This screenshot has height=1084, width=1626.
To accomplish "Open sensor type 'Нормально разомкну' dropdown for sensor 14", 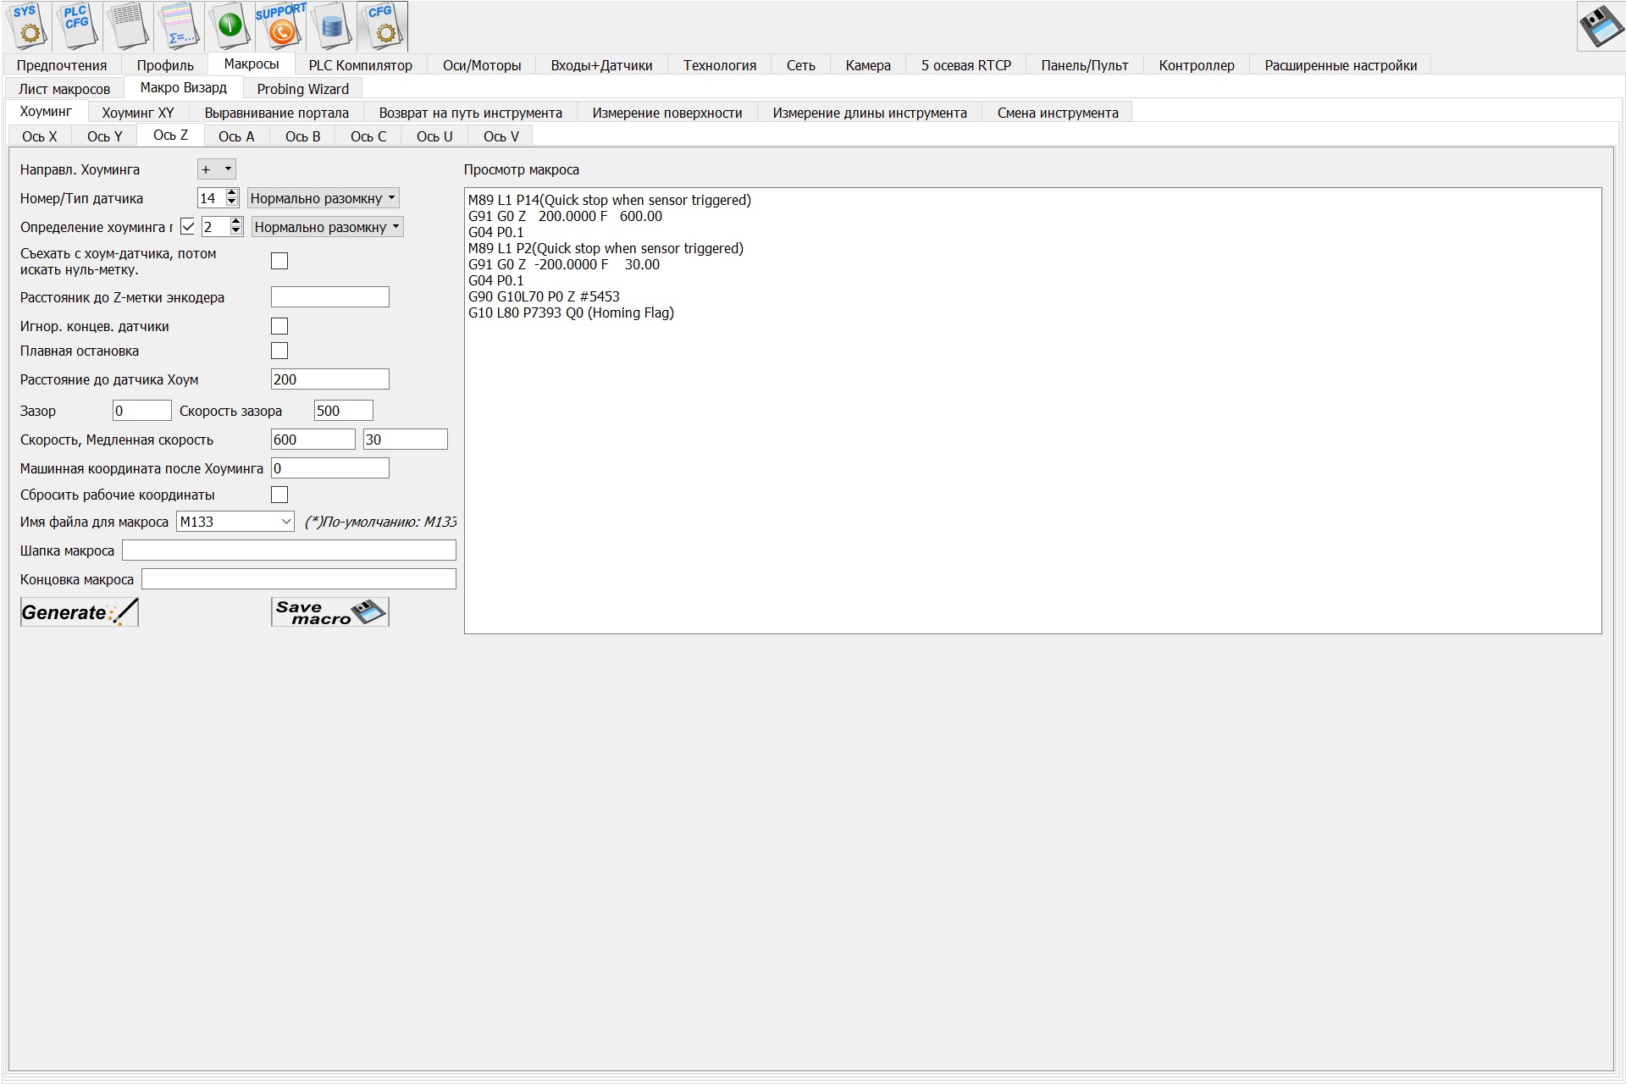I will pyautogui.click(x=323, y=198).
